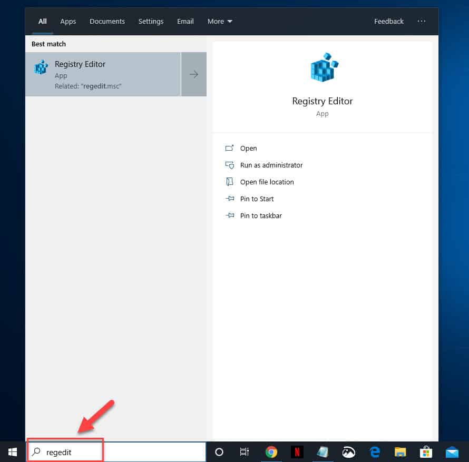This screenshot has width=469, height=462.
Task: Open Microsoft Store from the taskbar
Action: click(426, 452)
